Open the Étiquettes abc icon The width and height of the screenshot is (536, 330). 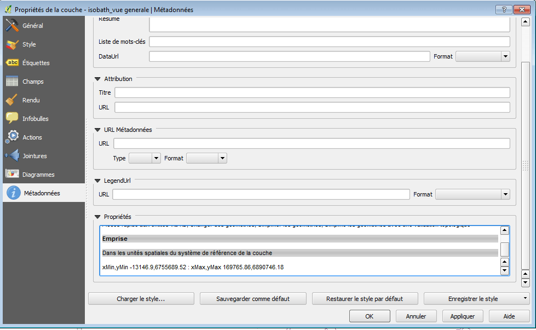[12, 63]
